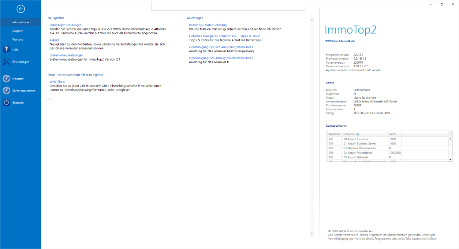Choose Server neu starten label

(24, 91)
